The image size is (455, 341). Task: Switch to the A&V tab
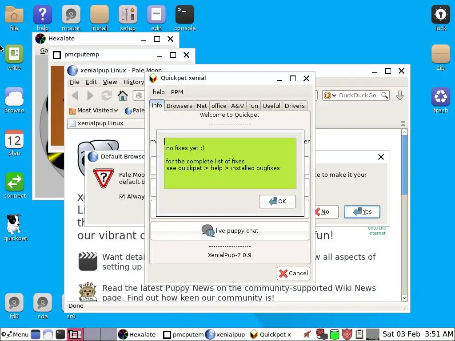(237, 106)
